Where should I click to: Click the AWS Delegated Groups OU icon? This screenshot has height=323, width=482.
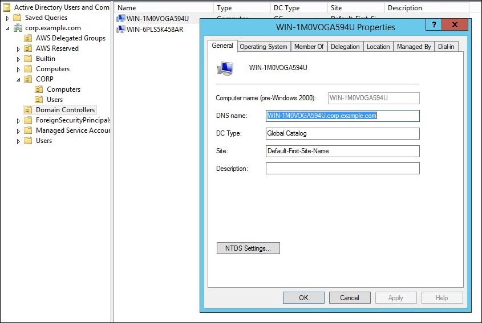coord(29,38)
